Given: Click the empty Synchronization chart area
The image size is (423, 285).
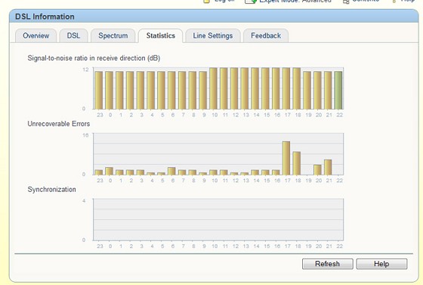Looking at the screenshot, I should (218, 219).
